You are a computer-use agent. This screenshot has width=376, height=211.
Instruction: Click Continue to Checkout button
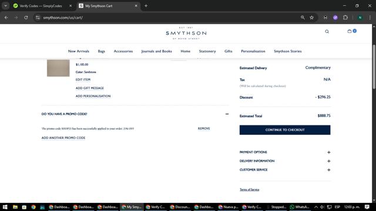(285, 130)
